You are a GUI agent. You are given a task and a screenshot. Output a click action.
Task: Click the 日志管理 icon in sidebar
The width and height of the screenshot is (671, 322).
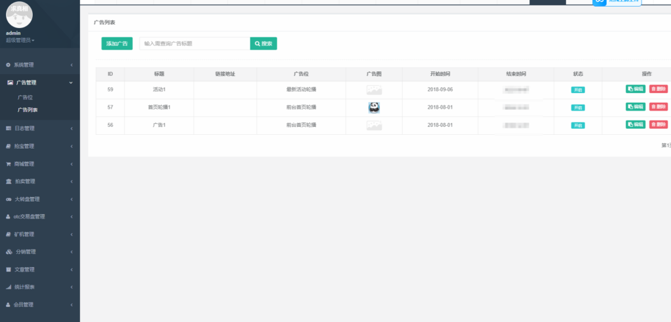(9, 128)
